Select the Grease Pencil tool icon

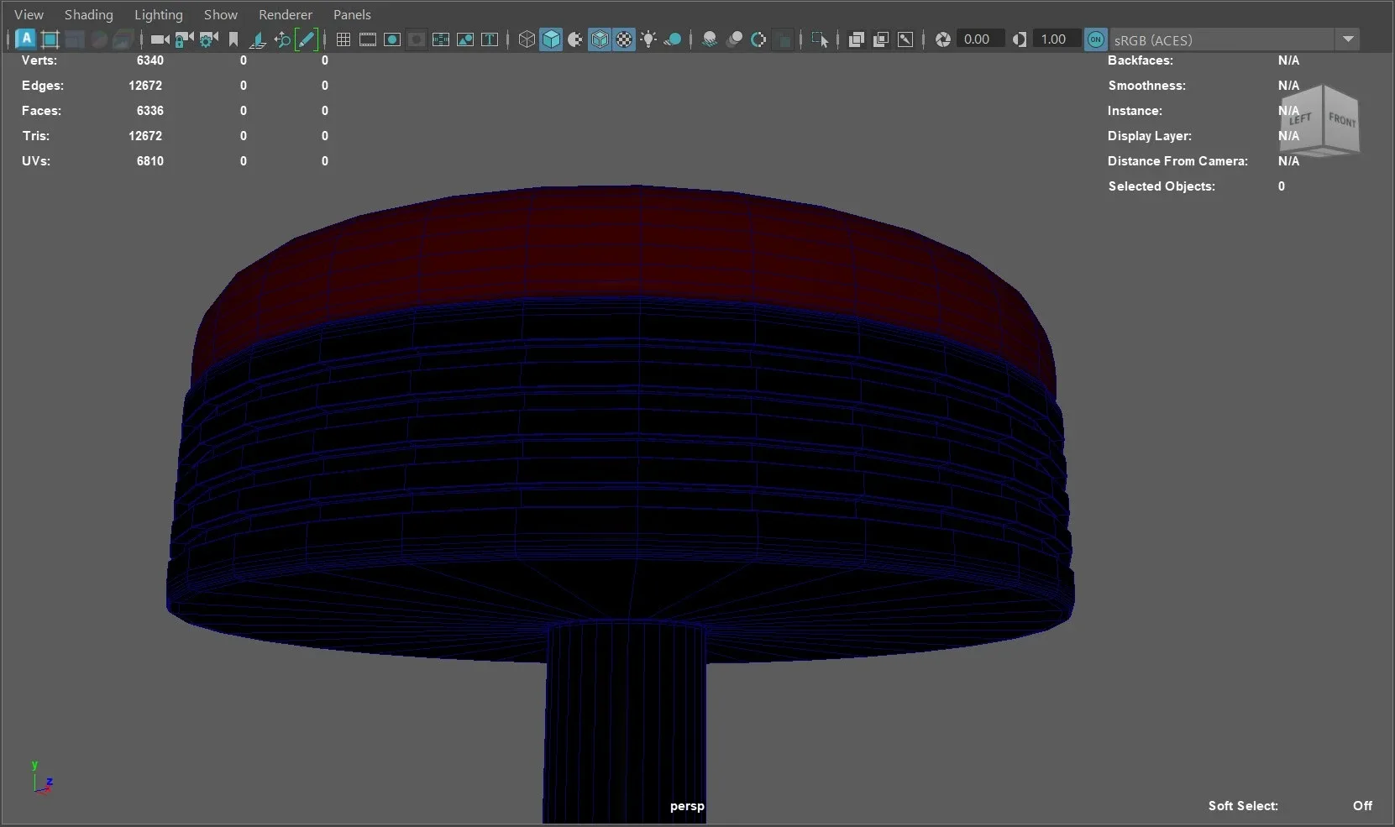point(307,39)
